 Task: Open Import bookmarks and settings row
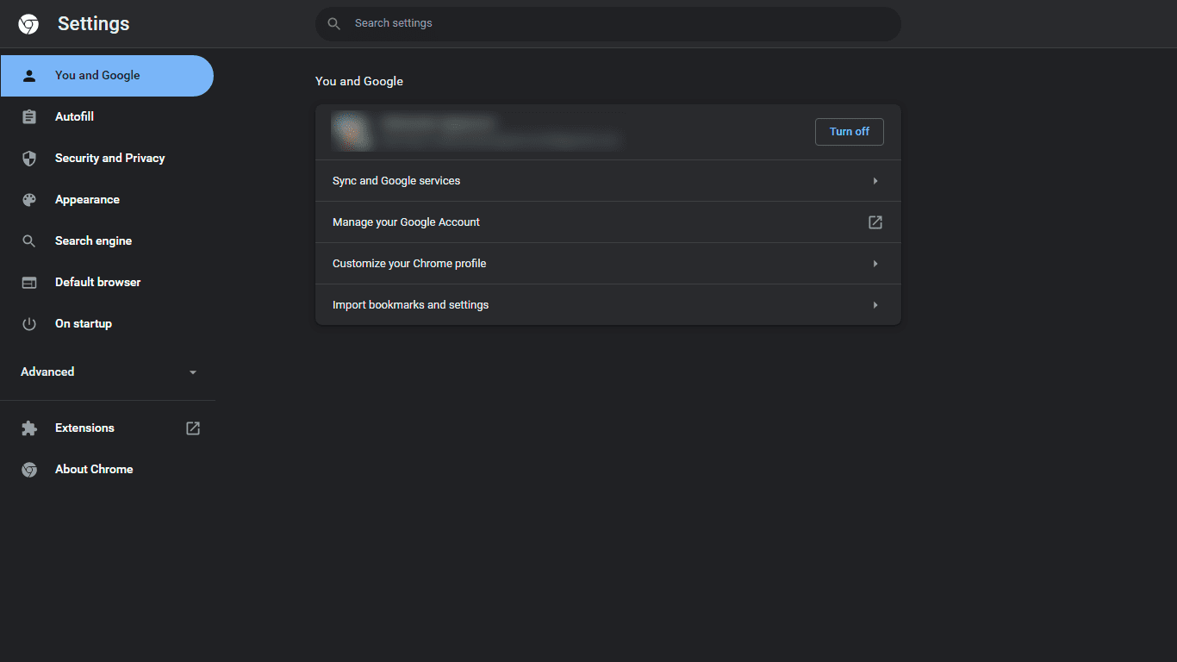(x=608, y=305)
